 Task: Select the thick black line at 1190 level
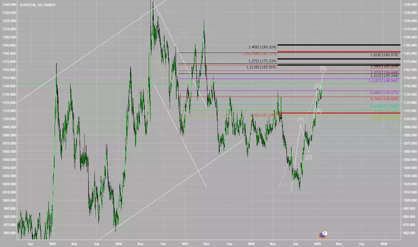339,45
